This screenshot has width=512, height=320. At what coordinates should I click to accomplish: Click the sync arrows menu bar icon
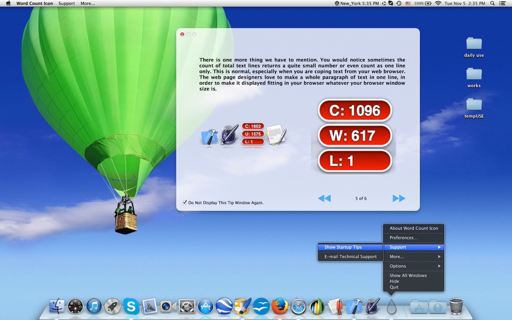(384, 3)
